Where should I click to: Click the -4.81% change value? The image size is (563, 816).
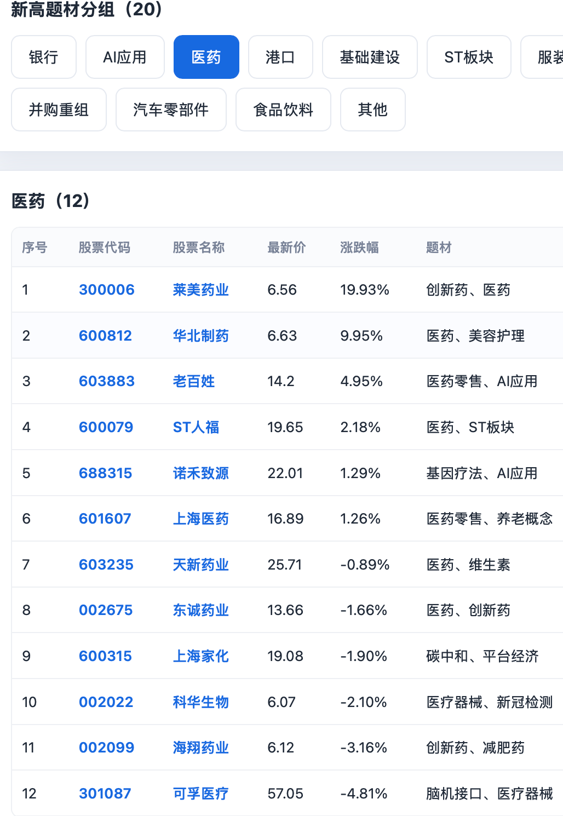364,794
